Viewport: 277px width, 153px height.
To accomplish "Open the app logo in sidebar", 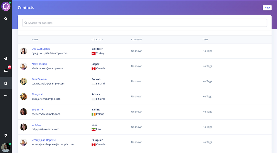I will (x=6, y=6).
